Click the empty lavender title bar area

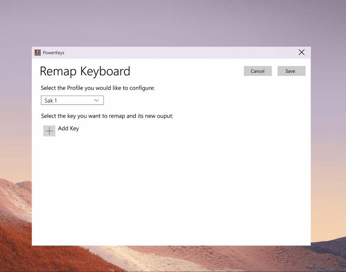tap(176, 53)
